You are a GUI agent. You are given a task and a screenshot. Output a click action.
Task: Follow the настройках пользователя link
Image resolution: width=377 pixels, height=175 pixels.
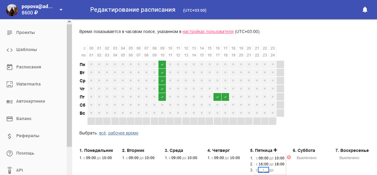pos(208,32)
